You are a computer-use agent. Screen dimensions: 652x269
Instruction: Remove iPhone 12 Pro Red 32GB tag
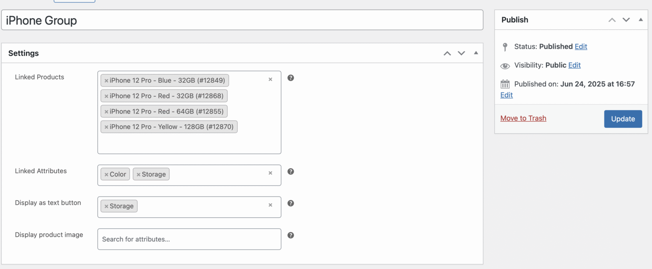tap(106, 96)
